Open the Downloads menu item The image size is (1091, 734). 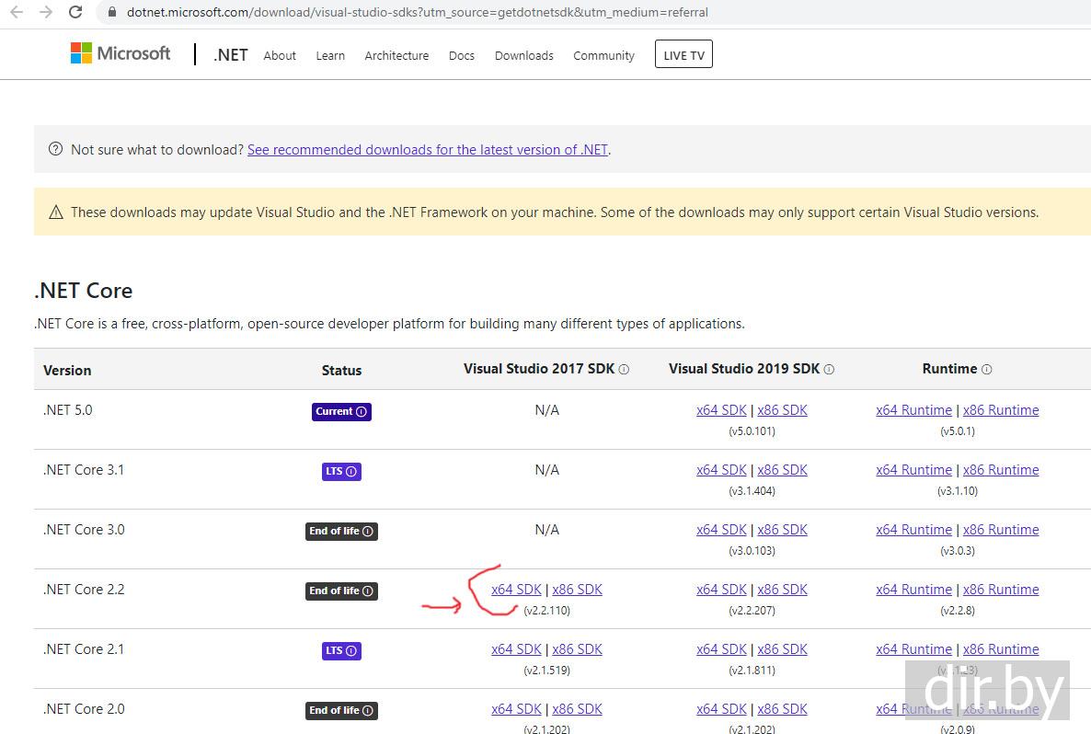pyautogui.click(x=523, y=55)
